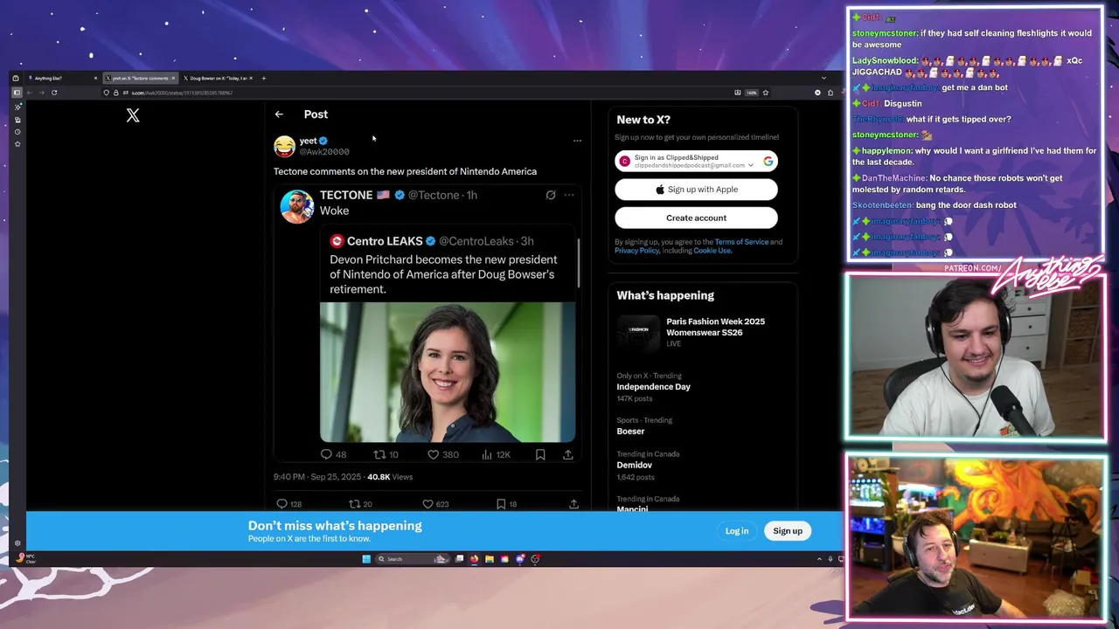1119x629 pixels.
Task: Close the "Doug Bowser on X" tab
Action: pyautogui.click(x=251, y=79)
